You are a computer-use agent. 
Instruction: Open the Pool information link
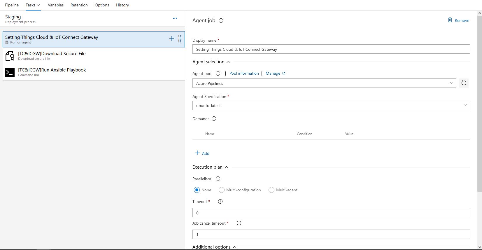(x=244, y=74)
